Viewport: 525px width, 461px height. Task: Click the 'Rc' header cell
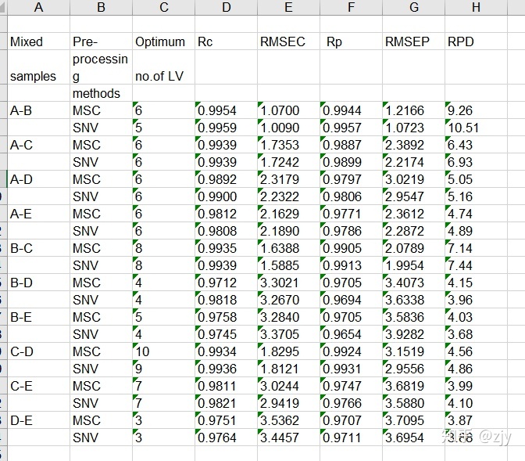(227, 41)
